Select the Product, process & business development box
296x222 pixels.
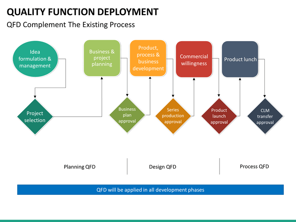(x=148, y=58)
